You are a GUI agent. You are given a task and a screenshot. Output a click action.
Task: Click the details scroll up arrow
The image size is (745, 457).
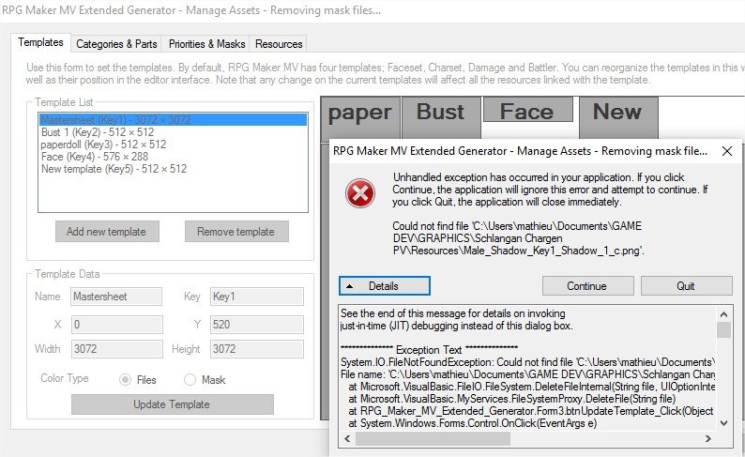[x=723, y=314]
